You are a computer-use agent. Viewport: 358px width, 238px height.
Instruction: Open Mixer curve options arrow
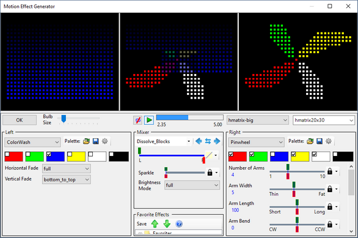(216, 155)
